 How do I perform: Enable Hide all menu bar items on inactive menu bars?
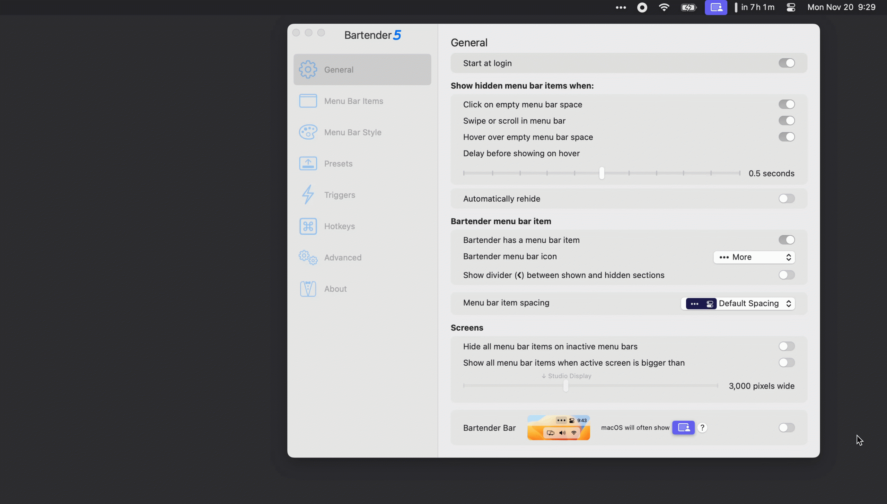(x=786, y=346)
